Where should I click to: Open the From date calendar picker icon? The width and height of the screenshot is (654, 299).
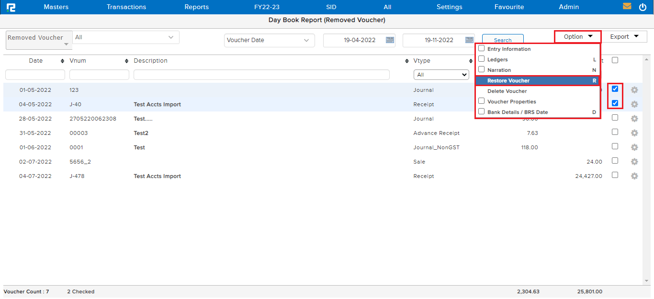pos(390,40)
